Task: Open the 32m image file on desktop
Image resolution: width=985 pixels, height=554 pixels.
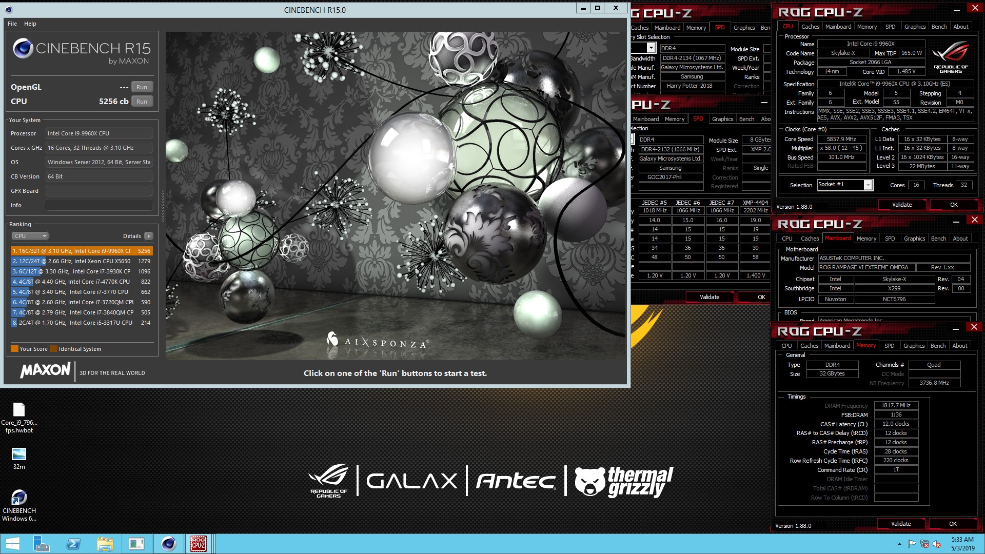Action: pyautogui.click(x=19, y=458)
